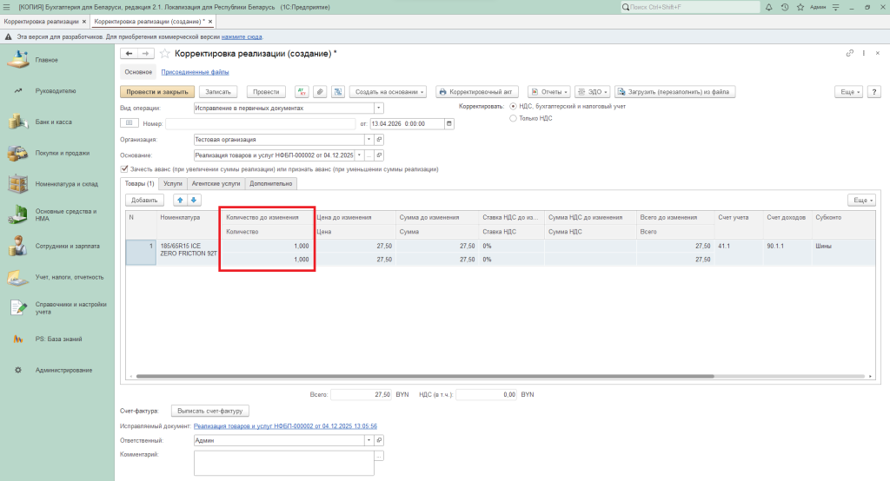Click the notifications bell icon
The image size is (890, 481).
[x=771, y=7]
